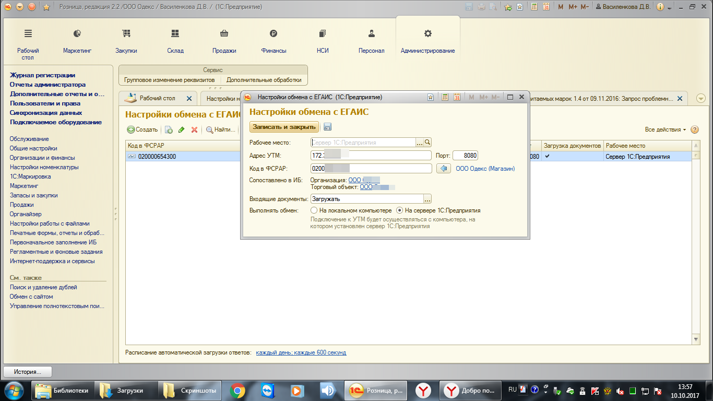Viewport: 713px width, 401px height.
Task: Click История... button at bottom
Action: (x=28, y=372)
